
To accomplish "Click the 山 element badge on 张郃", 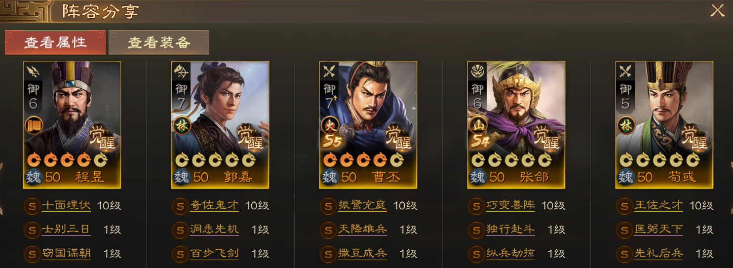I will coord(477,125).
